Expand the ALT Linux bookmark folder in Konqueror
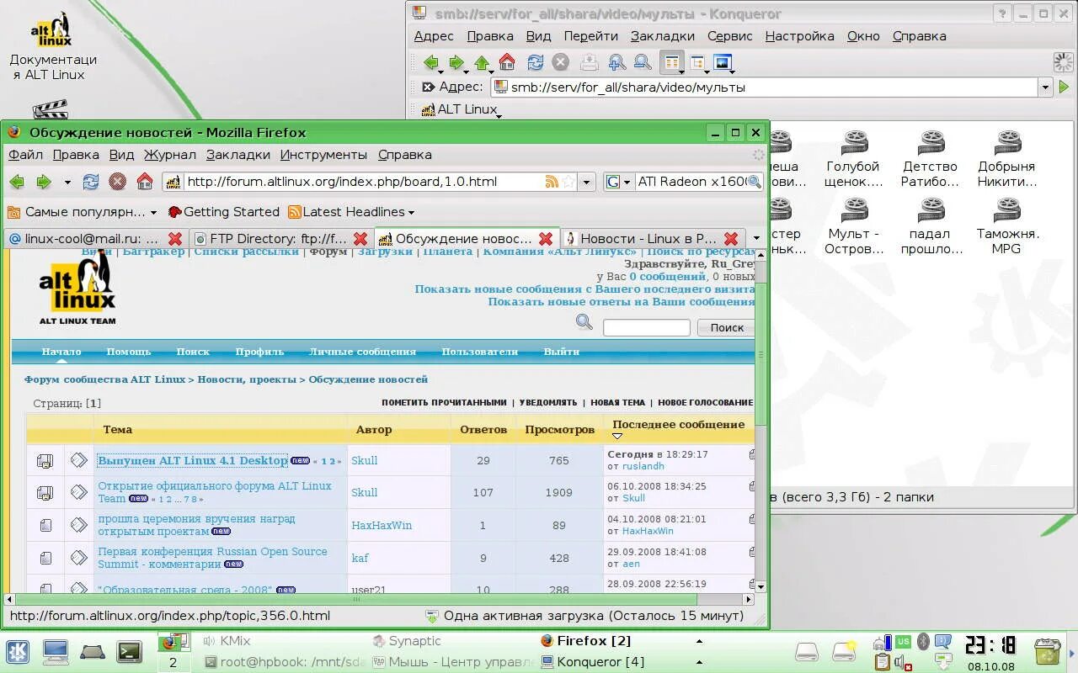 click(x=461, y=109)
